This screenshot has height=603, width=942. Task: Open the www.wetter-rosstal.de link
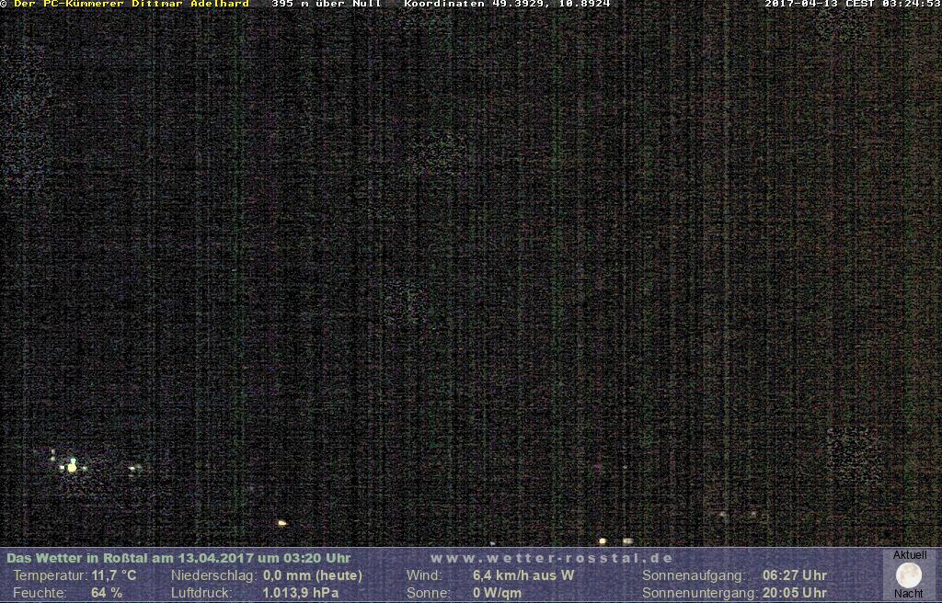551,558
